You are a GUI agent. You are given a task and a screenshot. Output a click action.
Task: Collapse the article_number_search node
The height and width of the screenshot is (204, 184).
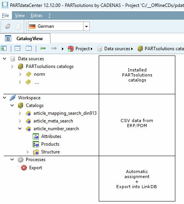click(20, 129)
